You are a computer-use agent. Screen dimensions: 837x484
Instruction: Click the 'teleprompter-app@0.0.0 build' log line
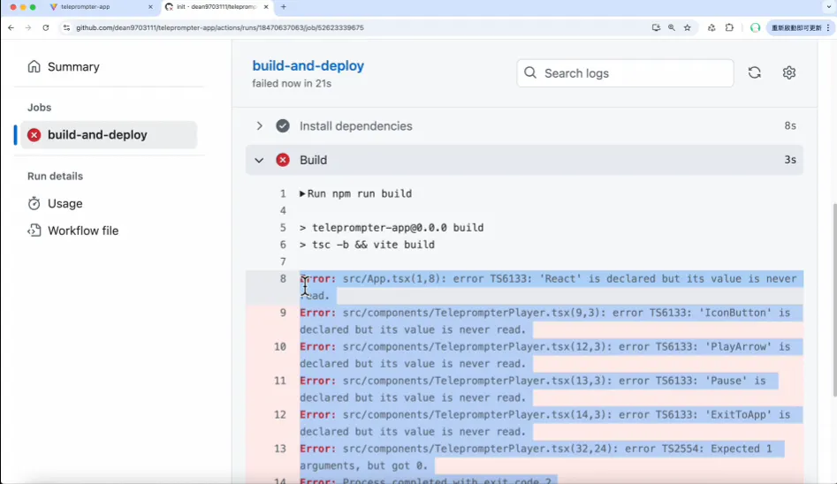point(392,227)
